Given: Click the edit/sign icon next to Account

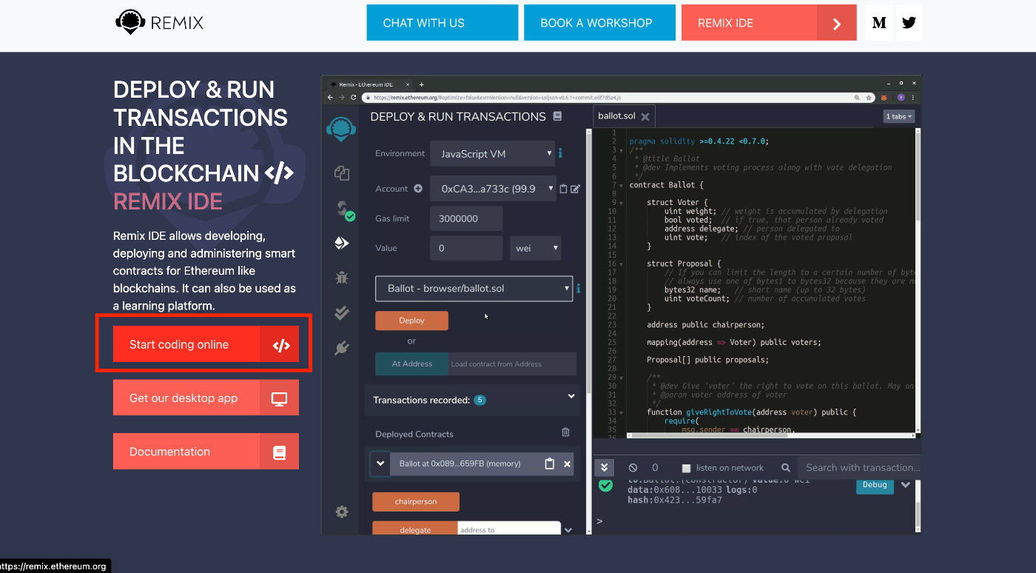Looking at the screenshot, I should (575, 189).
